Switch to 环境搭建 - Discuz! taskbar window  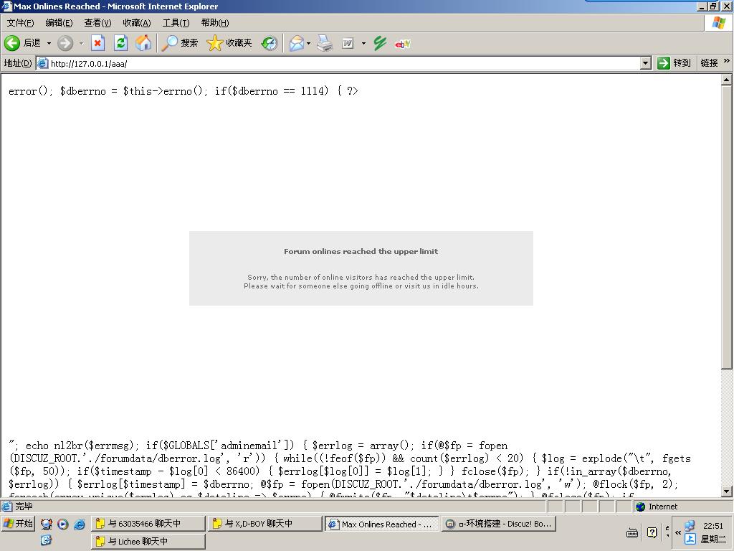coord(499,524)
